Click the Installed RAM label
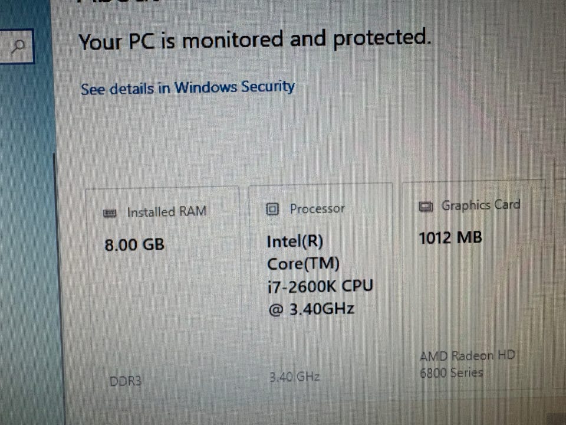Image resolution: width=566 pixels, height=425 pixels. coord(167,211)
